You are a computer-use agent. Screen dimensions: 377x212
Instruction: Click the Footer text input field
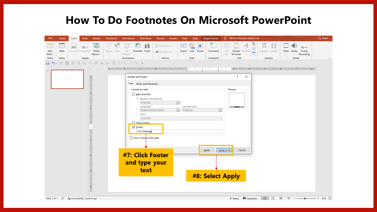(179, 131)
